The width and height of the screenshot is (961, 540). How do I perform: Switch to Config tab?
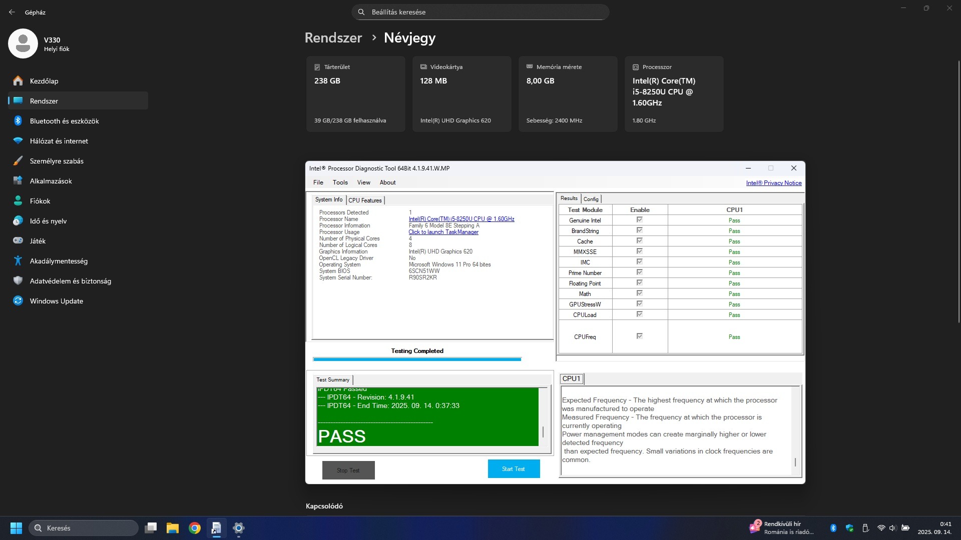tap(591, 199)
